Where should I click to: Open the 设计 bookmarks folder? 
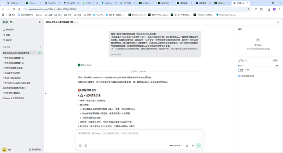pyautogui.click(x=58, y=15)
